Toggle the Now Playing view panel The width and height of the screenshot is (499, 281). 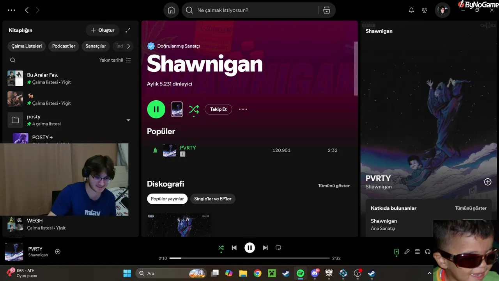tap(396, 252)
